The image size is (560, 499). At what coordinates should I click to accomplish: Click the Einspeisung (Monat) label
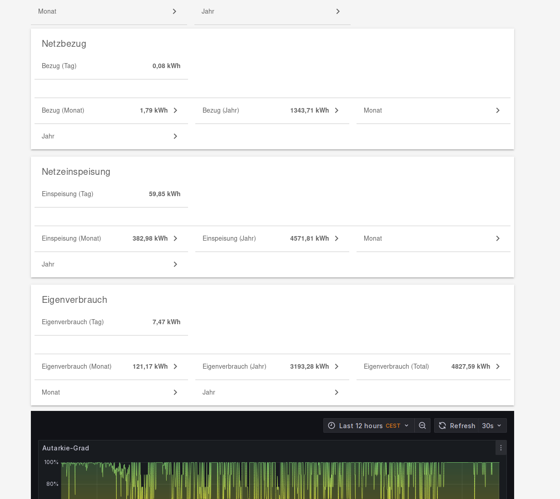pos(71,238)
